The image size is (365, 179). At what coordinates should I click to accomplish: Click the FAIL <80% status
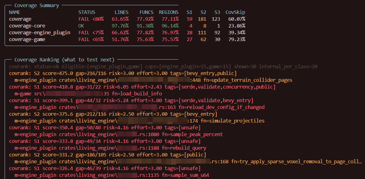[x=91, y=19]
